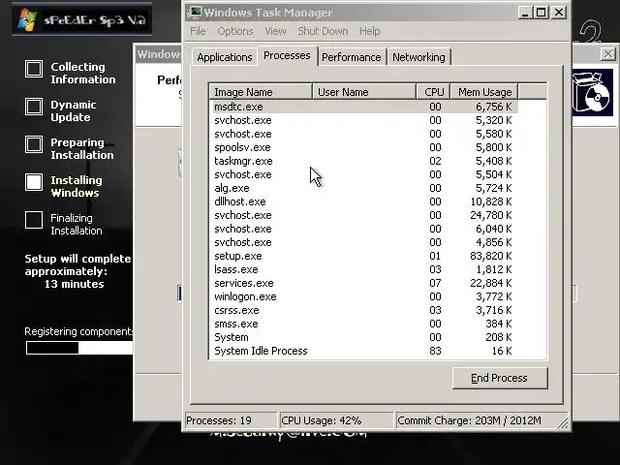620x465 pixels.
Task: Select the taskmgr.exe process
Action: (365, 161)
